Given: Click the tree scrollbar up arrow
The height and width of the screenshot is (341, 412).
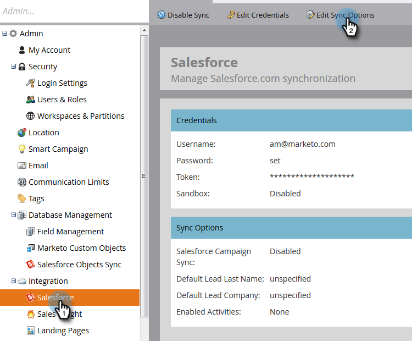Looking at the screenshot, I should pos(144,30).
